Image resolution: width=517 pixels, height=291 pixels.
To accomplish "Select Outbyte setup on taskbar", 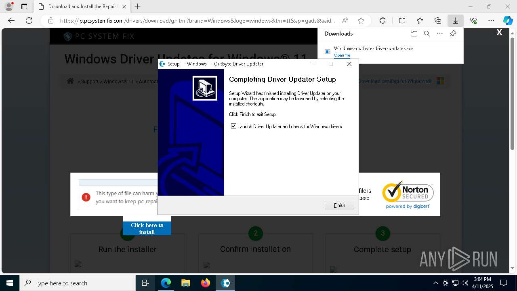I will pyautogui.click(x=225, y=283).
